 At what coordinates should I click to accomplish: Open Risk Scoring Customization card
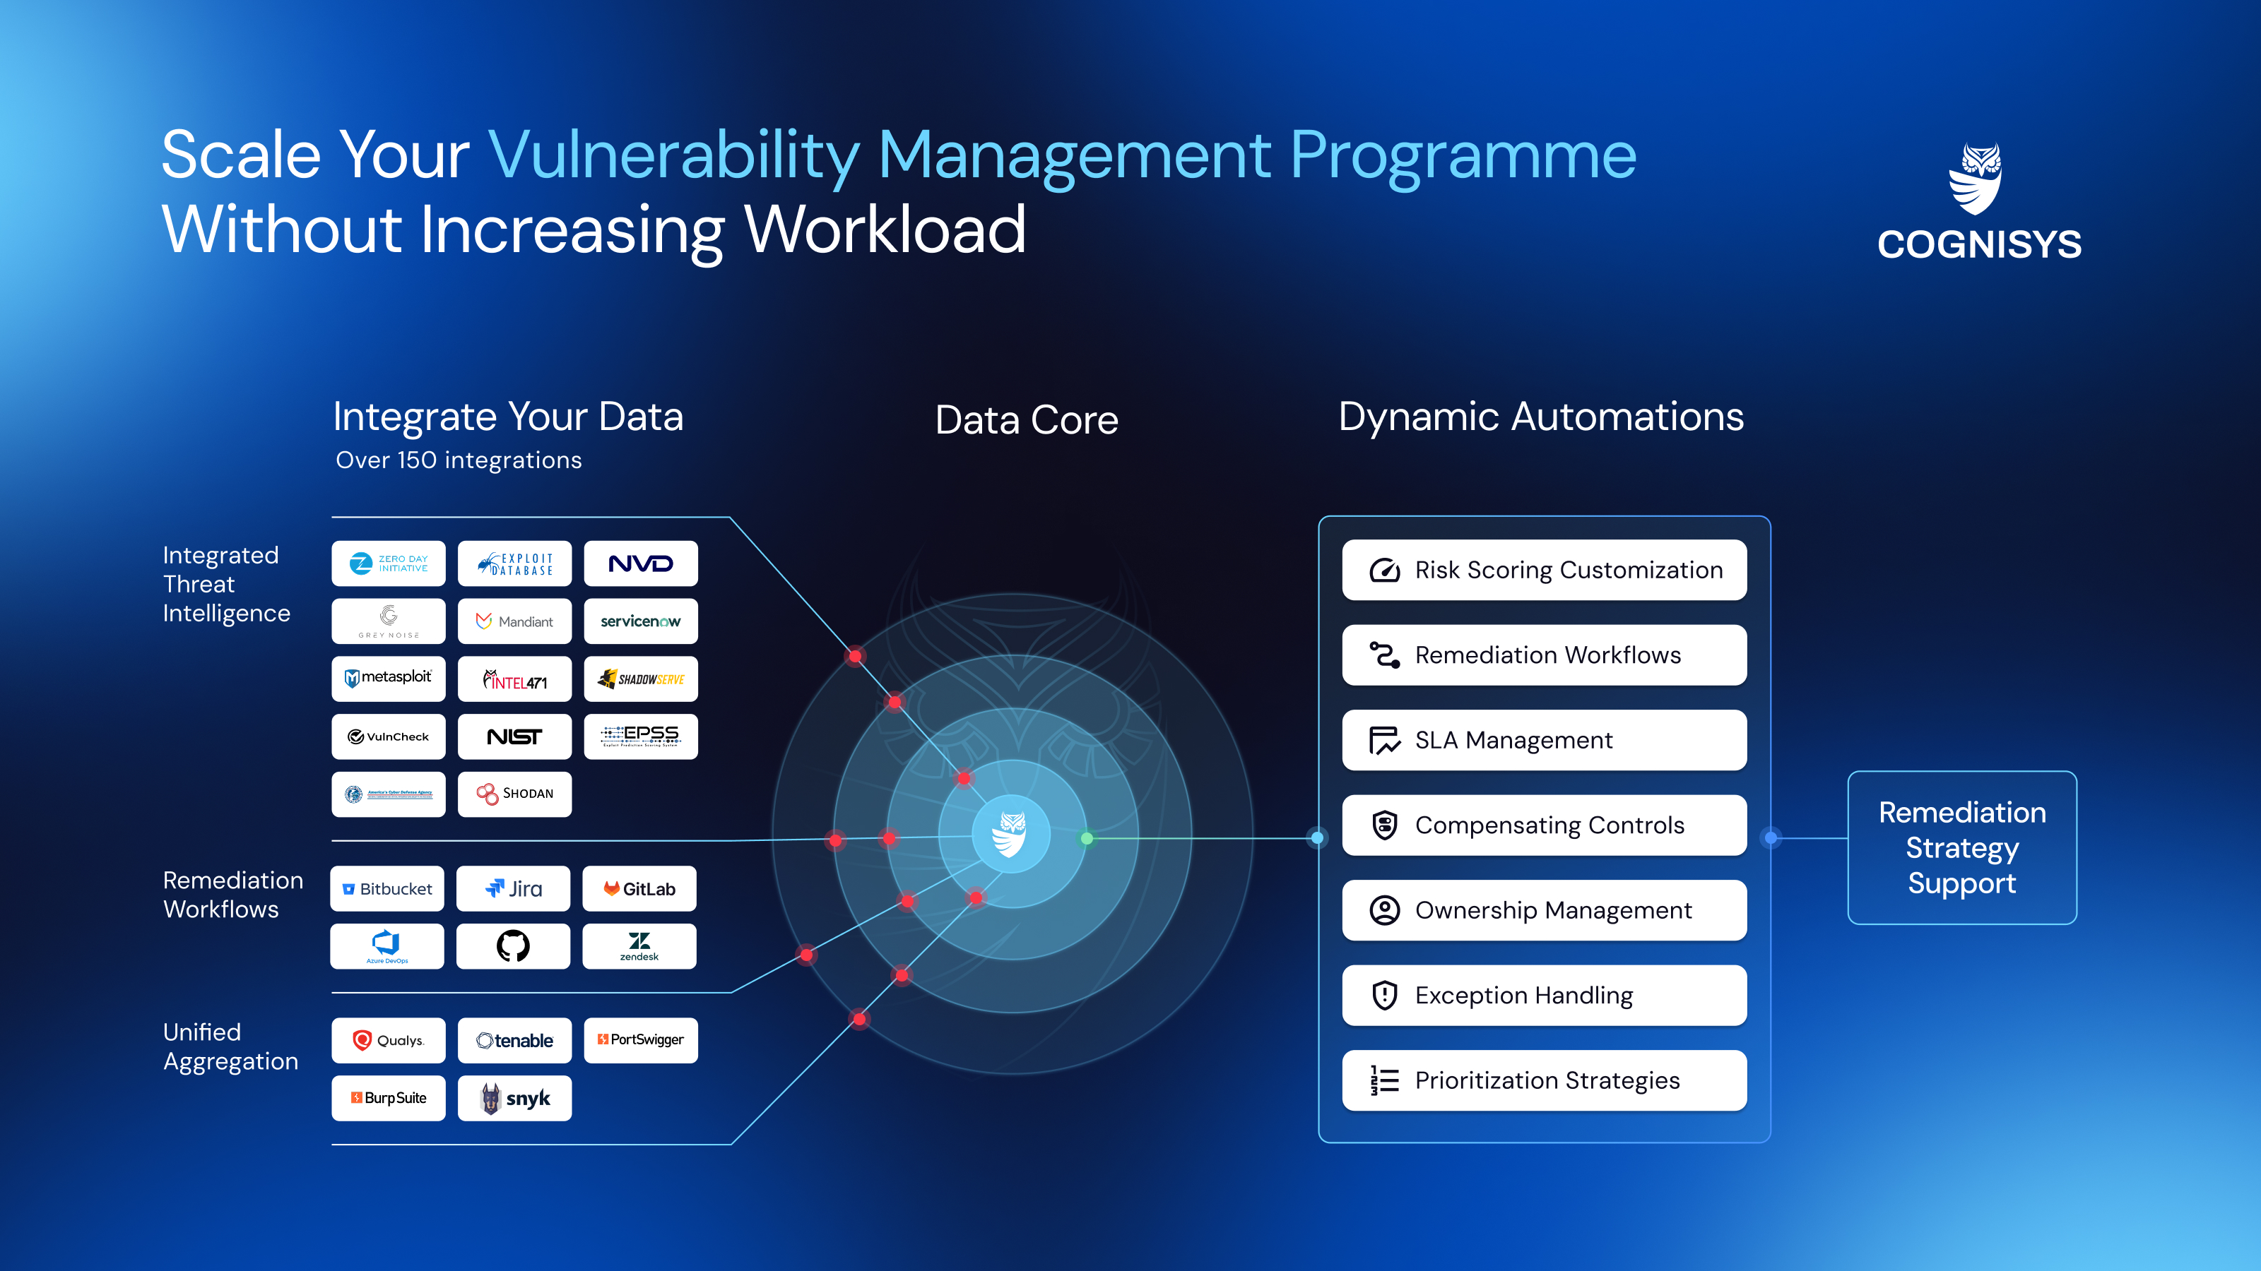[x=1544, y=570]
